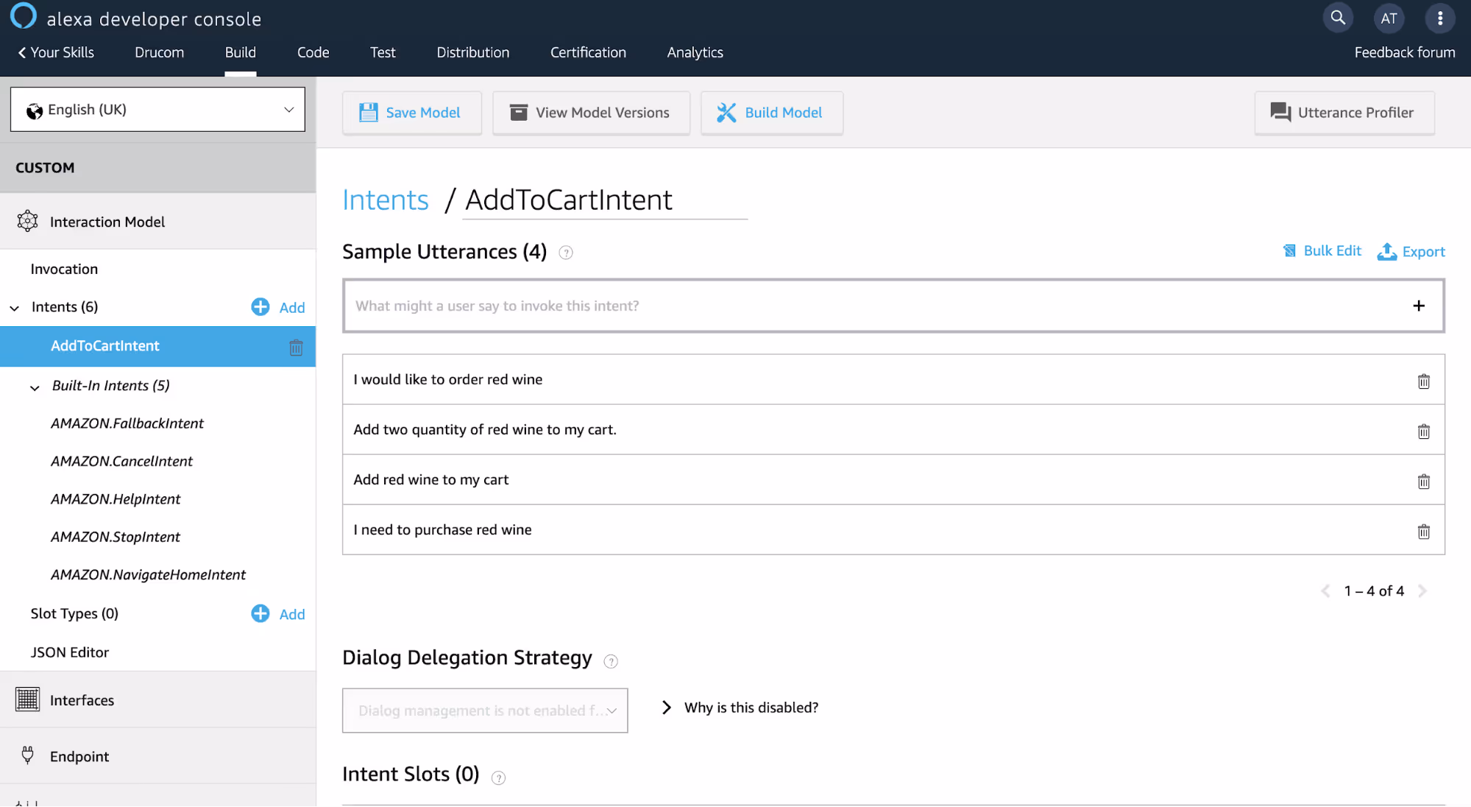Open the three-dot more options menu
The image size is (1471, 807).
(1440, 18)
